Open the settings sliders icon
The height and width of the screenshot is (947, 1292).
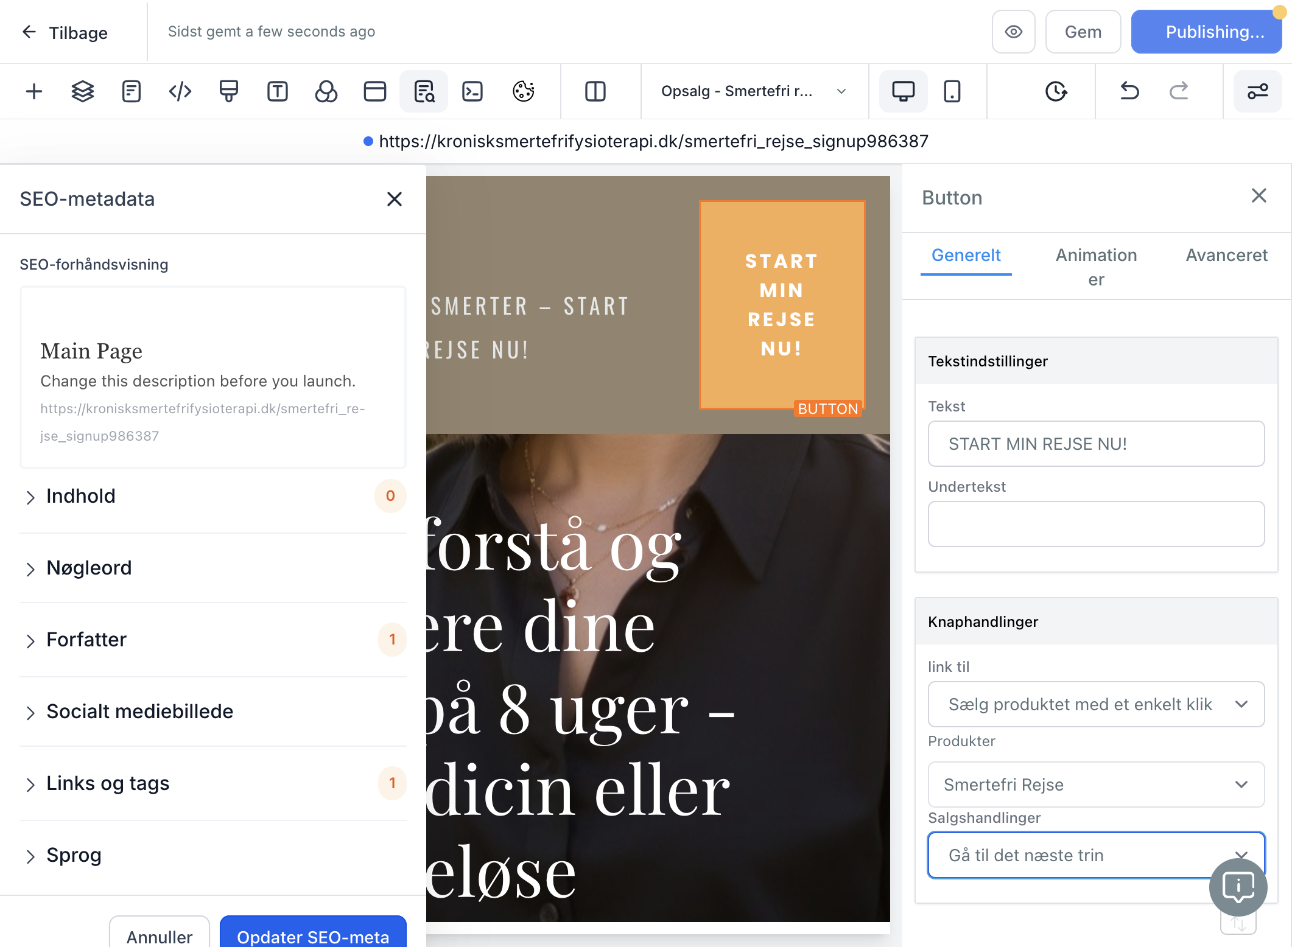click(x=1258, y=91)
